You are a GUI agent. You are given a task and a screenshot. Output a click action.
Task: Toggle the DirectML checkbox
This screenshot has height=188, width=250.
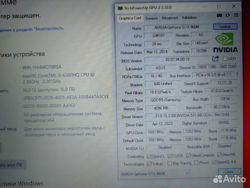tap(219, 155)
